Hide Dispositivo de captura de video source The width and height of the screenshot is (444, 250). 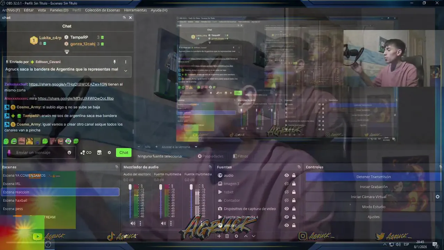(x=287, y=209)
